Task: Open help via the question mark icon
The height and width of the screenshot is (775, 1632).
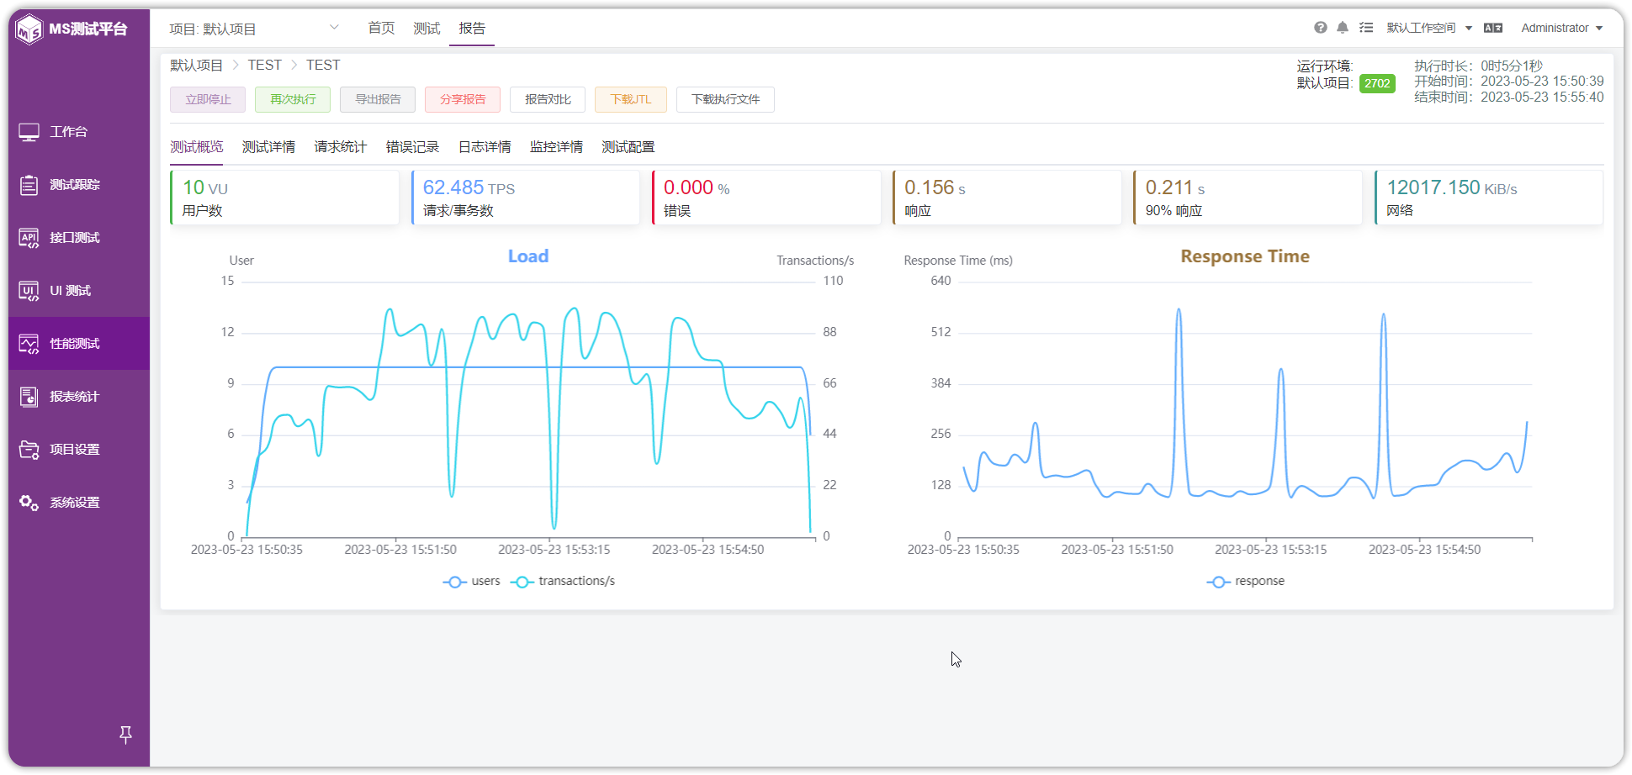Action: [x=1321, y=28]
